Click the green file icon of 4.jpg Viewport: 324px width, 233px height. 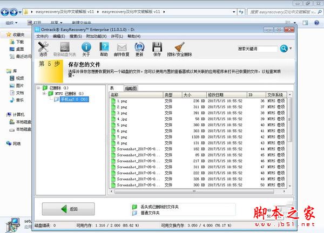[113, 119]
